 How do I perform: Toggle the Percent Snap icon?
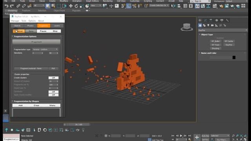point(134,6)
